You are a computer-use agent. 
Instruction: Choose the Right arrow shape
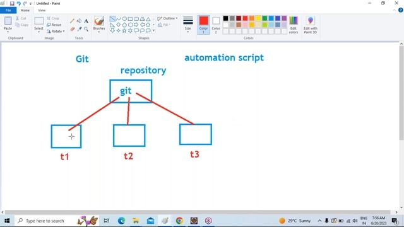point(136,25)
